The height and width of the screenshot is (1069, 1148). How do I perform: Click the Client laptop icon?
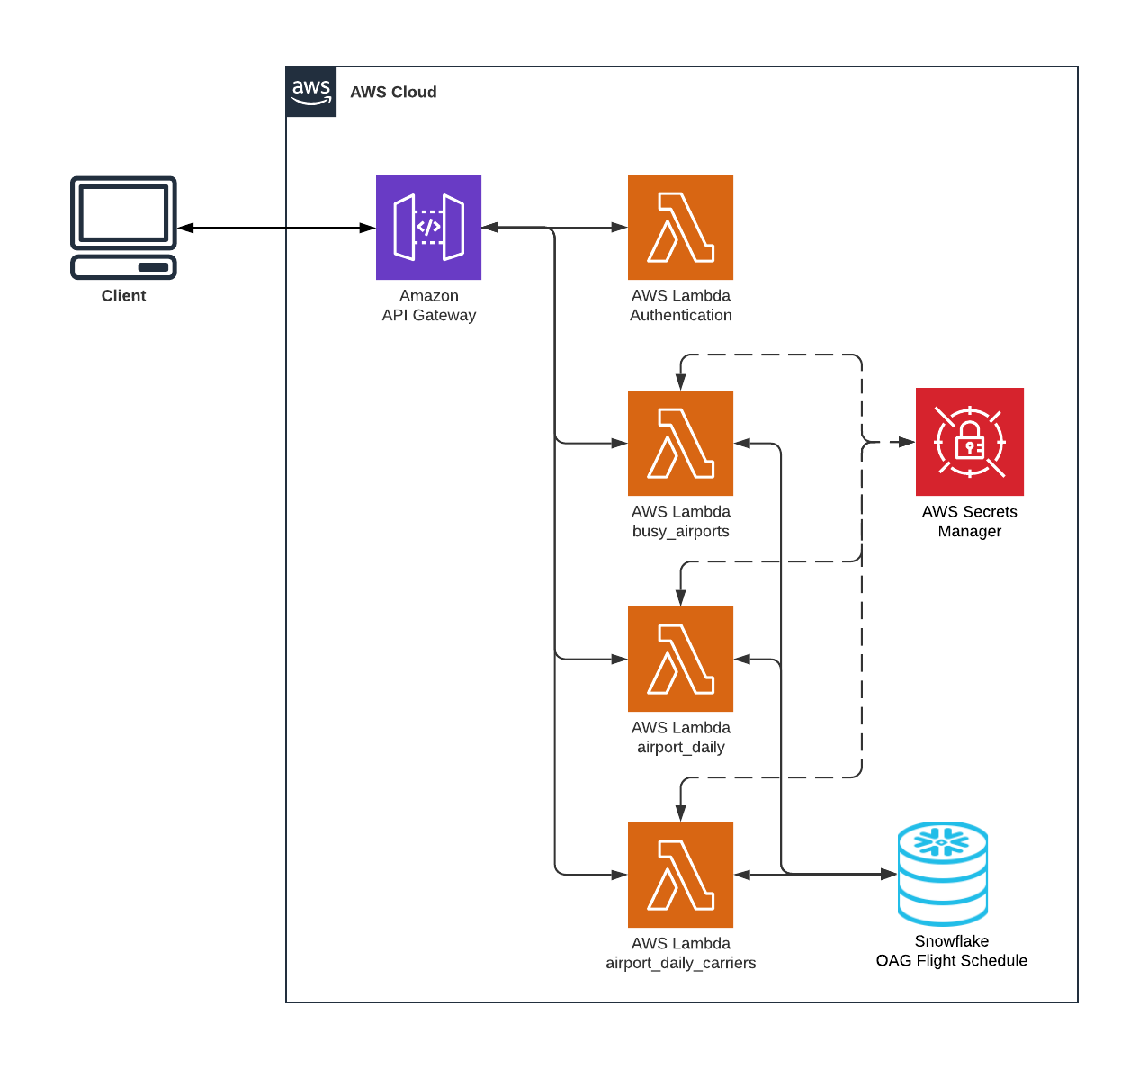tap(123, 227)
